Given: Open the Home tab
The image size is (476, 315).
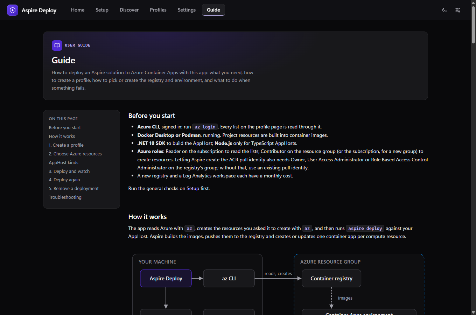Looking at the screenshot, I should coord(78,10).
